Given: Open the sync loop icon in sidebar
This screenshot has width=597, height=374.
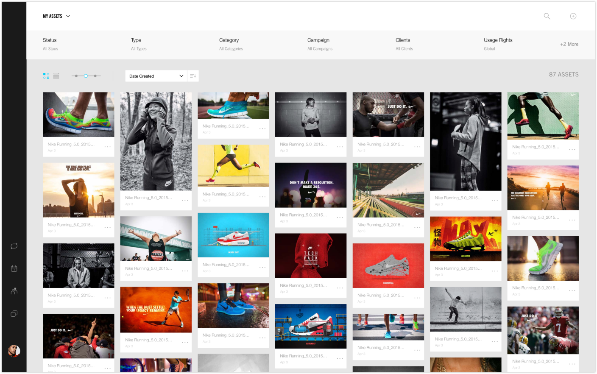Looking at the screenshot, I should coord(14,246).
